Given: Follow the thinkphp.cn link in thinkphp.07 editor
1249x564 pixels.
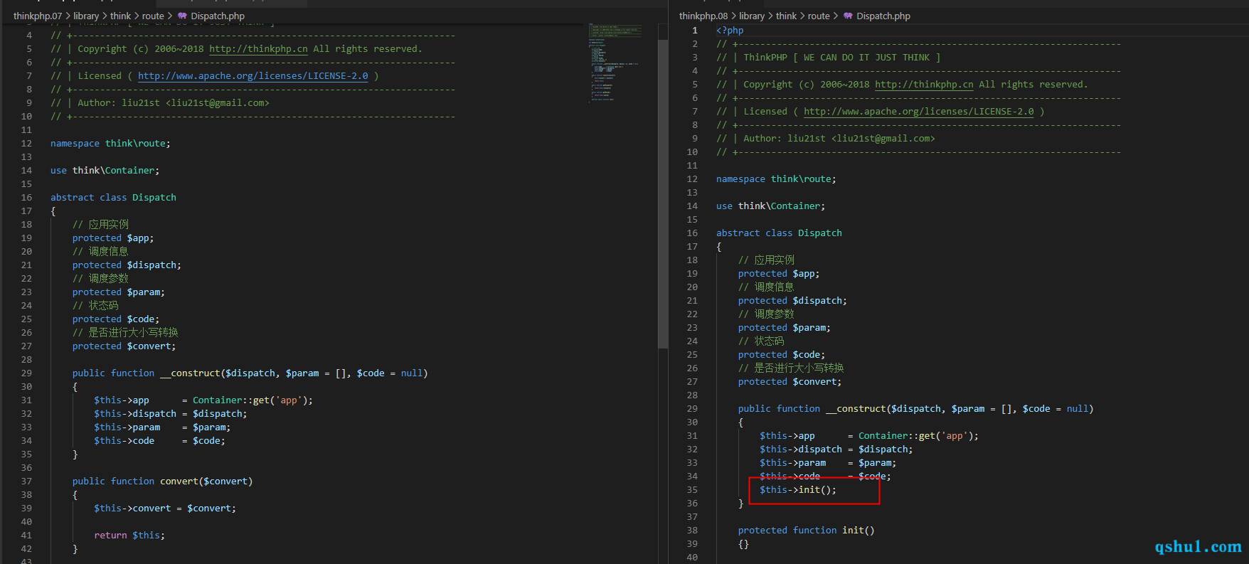Looking at the screenshot, I should (x=259, y=49).
